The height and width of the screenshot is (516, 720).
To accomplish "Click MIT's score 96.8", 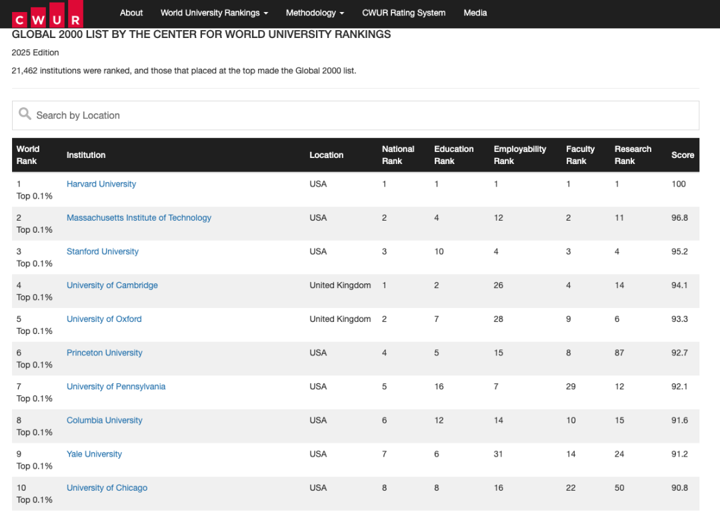I will point(679,217).
